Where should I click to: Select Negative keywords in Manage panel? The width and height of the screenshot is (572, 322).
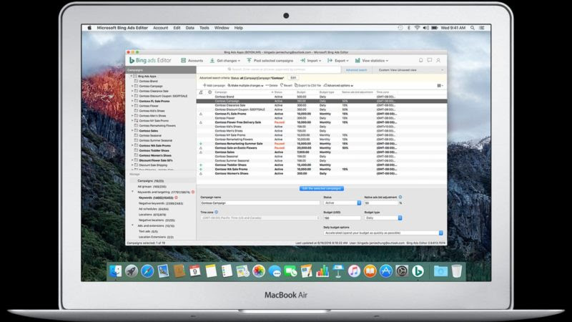[x=161, y=203]
